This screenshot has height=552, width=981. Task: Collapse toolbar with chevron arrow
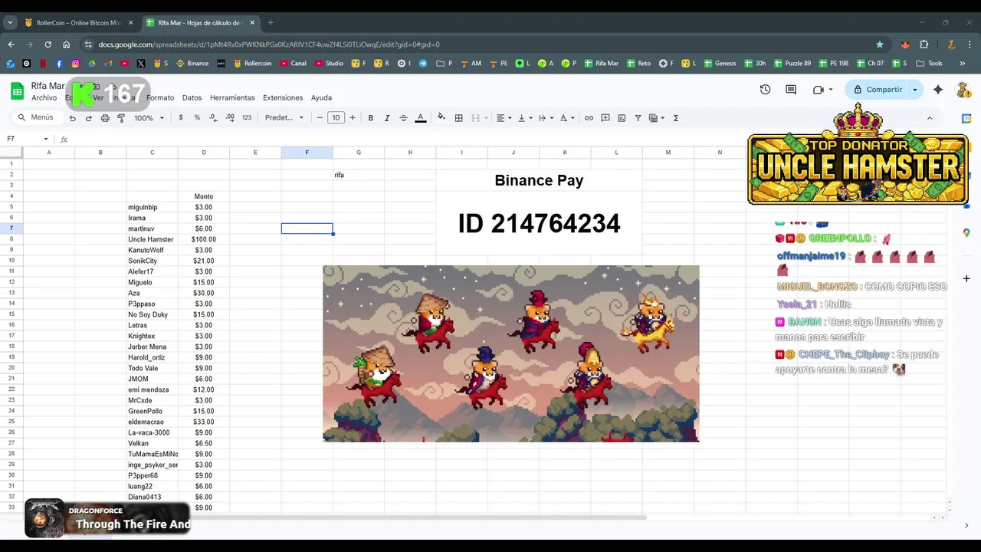(930, 118)
